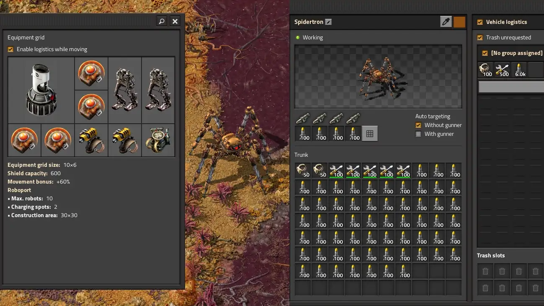Click the brass gauge equipment in the bottom-right grid slot
The width and height of the screenshot is (544, 306).
(x=158, y=140)
